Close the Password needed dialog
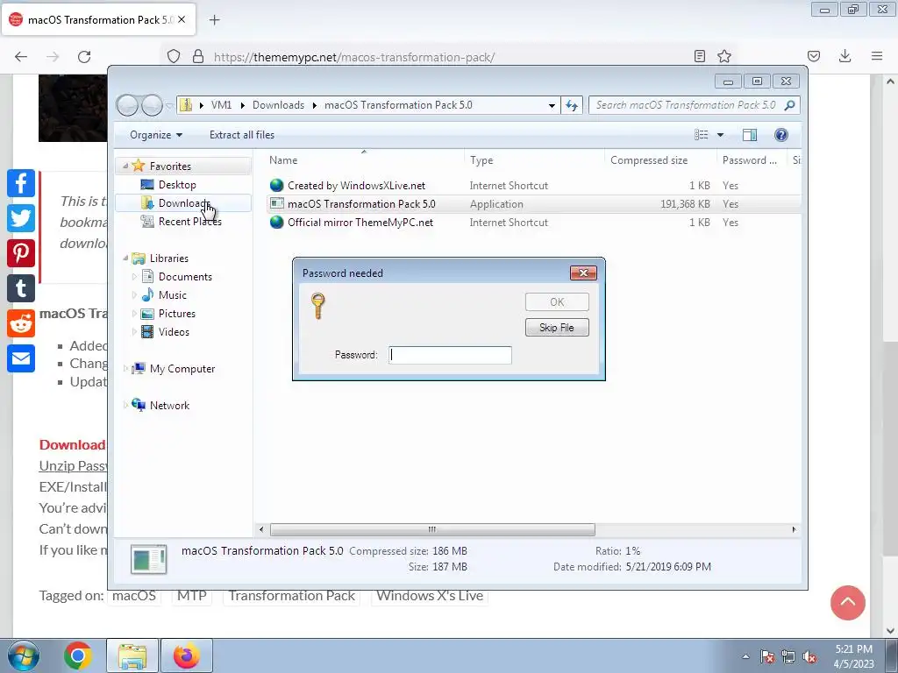This screenshot has width=898, height=673. [x=583, y=273]
